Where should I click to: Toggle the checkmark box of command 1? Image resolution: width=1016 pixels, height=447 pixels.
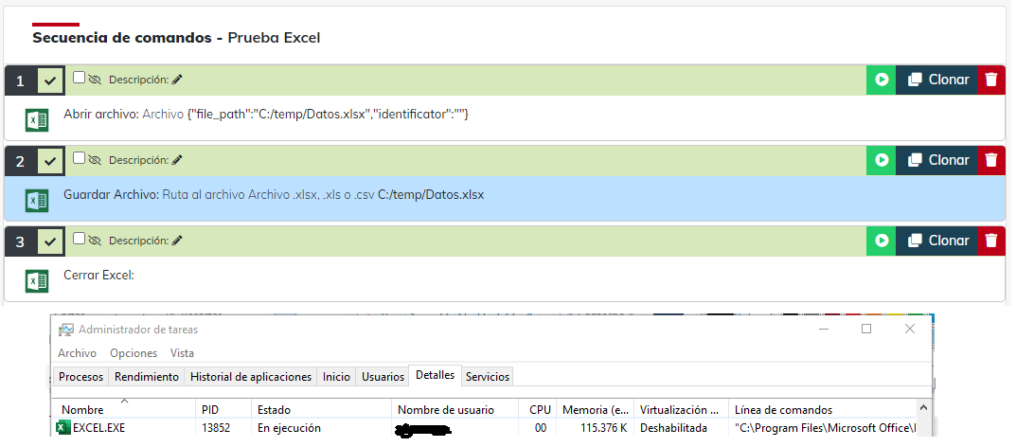(x=50, y=80)
